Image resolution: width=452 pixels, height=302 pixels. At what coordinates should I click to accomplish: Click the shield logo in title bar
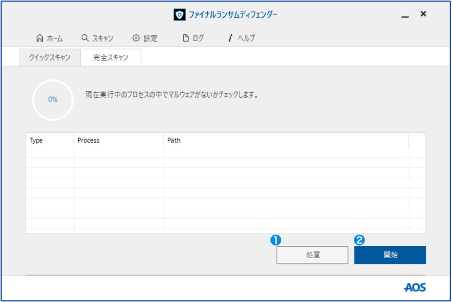pyautogui.click(x=180, y=14)
